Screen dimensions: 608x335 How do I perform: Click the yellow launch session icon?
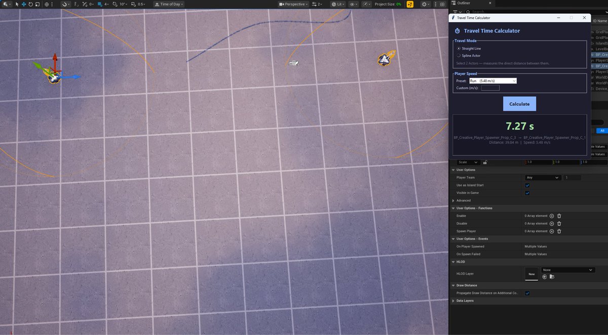tap(410, 4)
